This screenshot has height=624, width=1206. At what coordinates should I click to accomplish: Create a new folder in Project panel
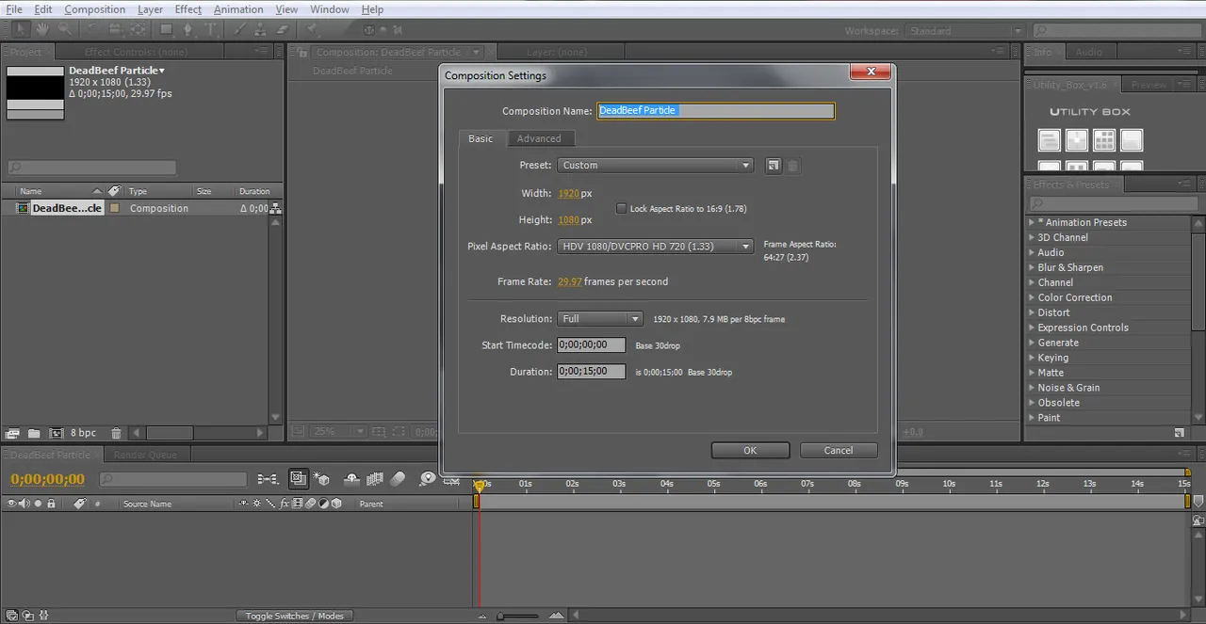point(34,433)
